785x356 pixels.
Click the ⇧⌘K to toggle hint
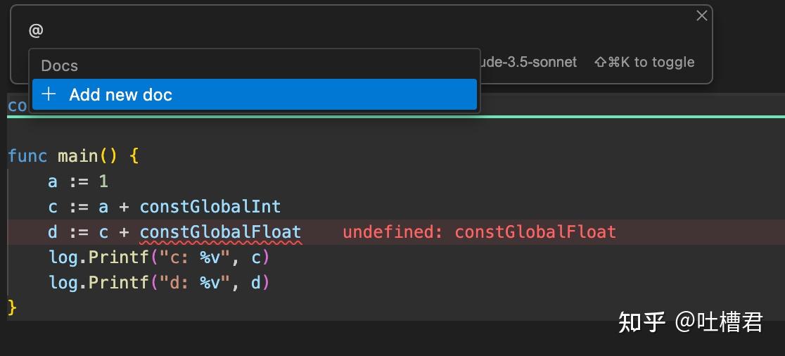tap(644, 63)
